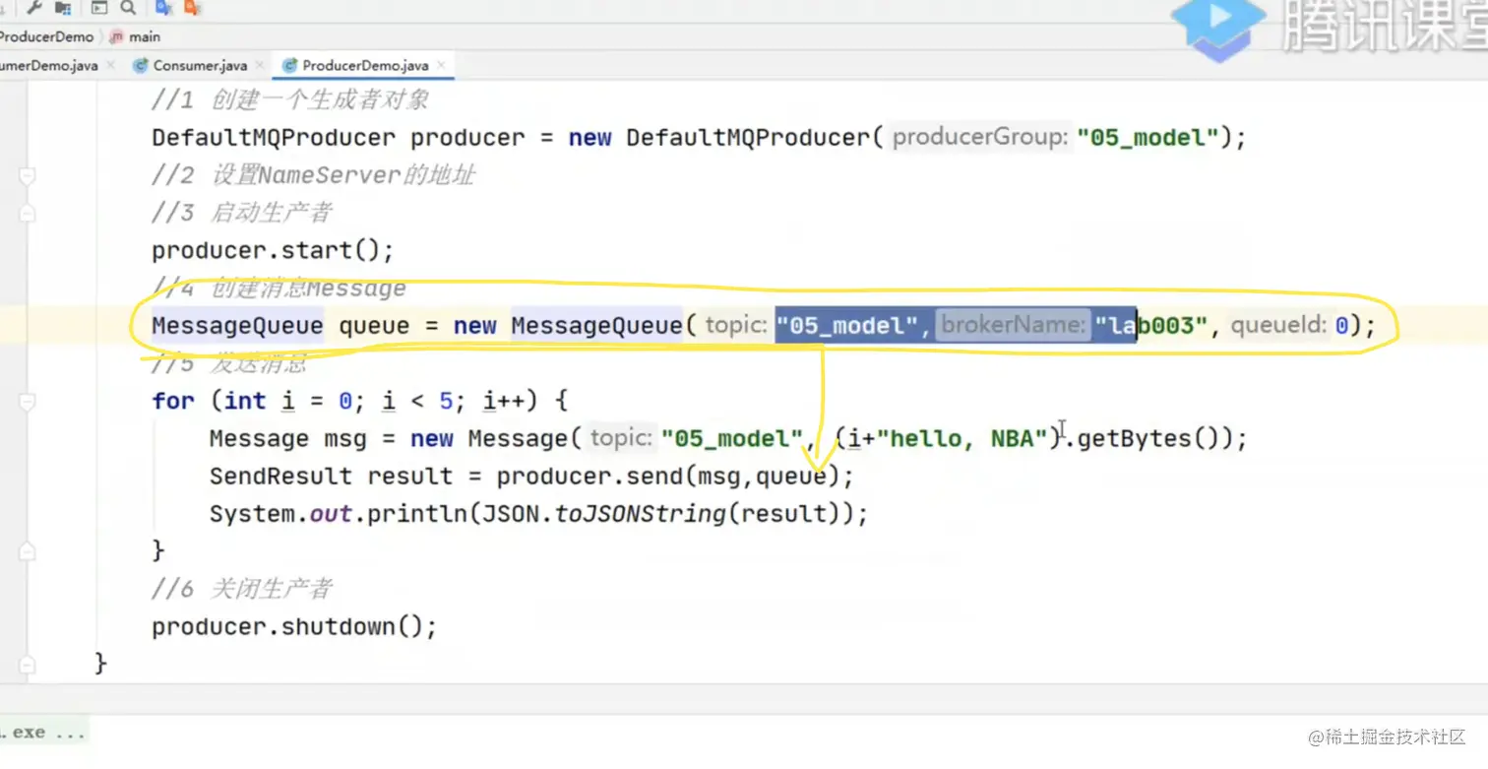Image resolution: width=1488 pixels, height=769 pixels.
Task: Click the for loop header line
Action: pos(360,402)
